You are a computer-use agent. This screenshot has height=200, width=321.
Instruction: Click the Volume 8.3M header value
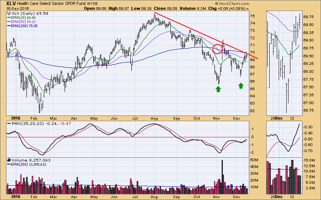tap(193, 9)
